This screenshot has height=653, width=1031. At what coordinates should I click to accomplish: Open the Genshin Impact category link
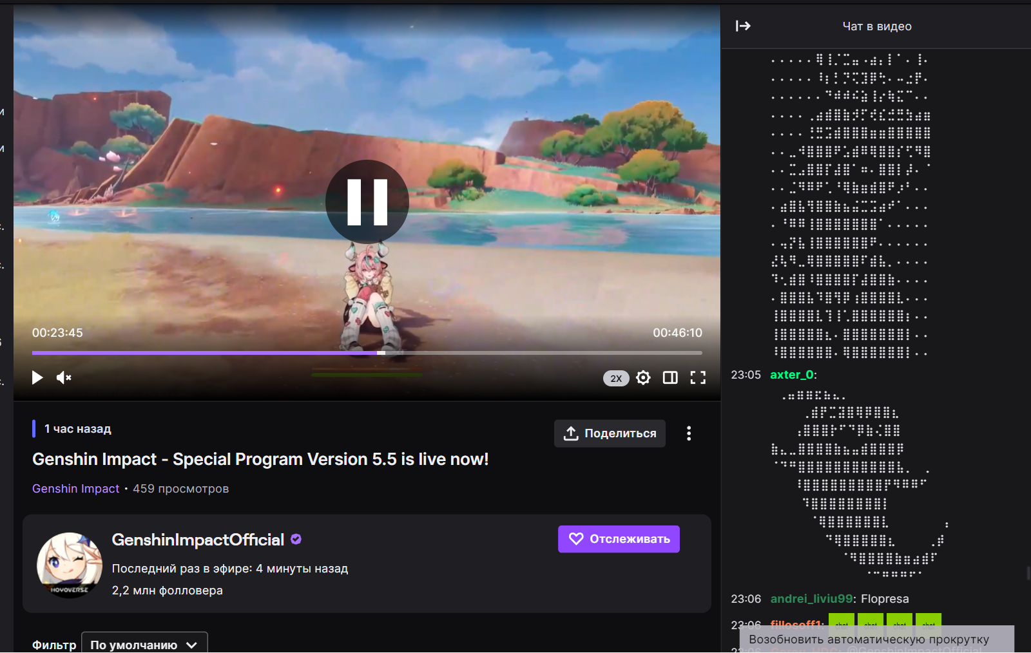[x=76, y=489]
